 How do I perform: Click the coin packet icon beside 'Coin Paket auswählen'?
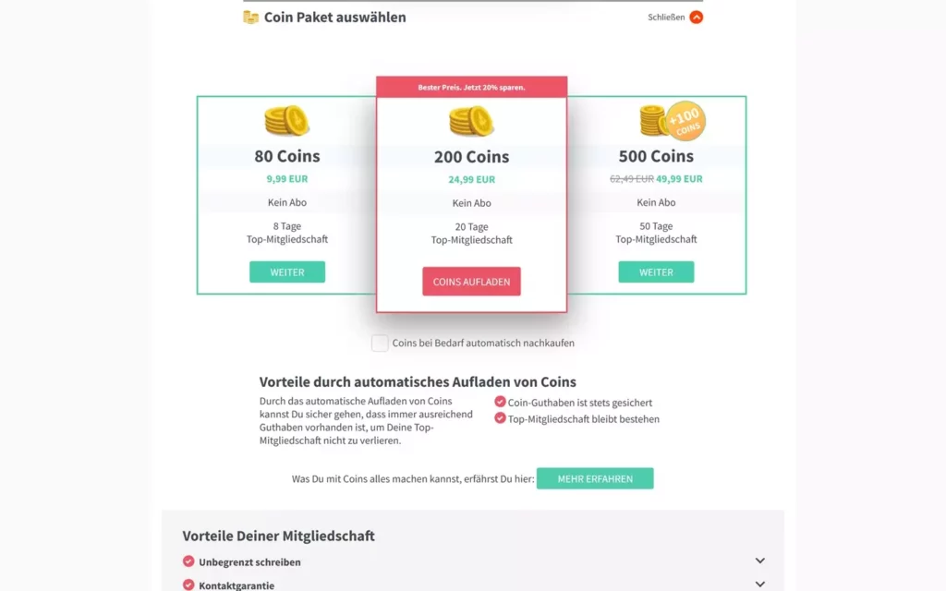[x=249, y=17]
